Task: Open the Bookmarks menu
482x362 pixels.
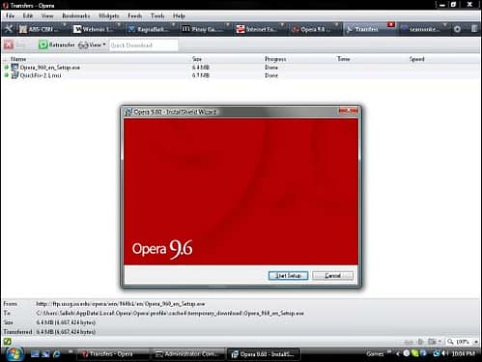Action: pyautogui.click(x=76, y=15)
